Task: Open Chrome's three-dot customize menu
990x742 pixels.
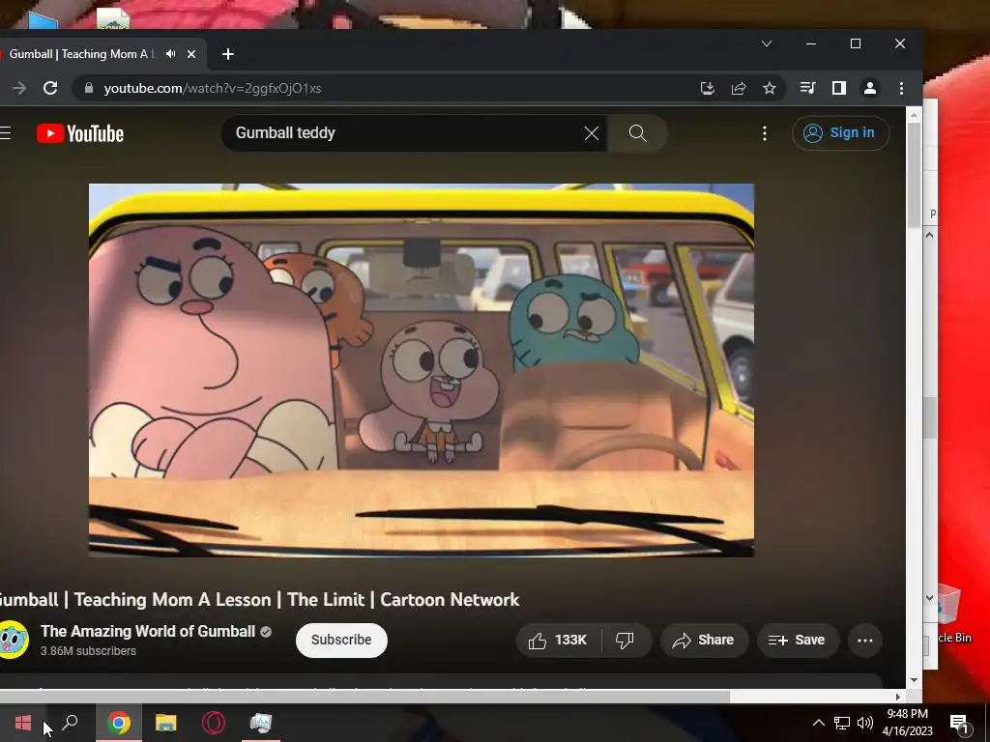Action: tap(902, 88)
